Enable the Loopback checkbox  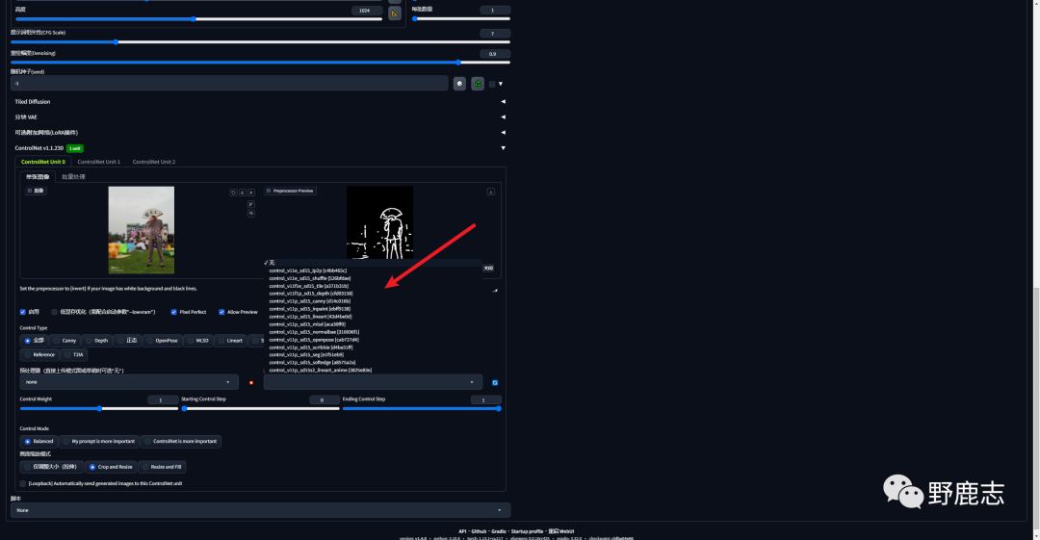22,483
